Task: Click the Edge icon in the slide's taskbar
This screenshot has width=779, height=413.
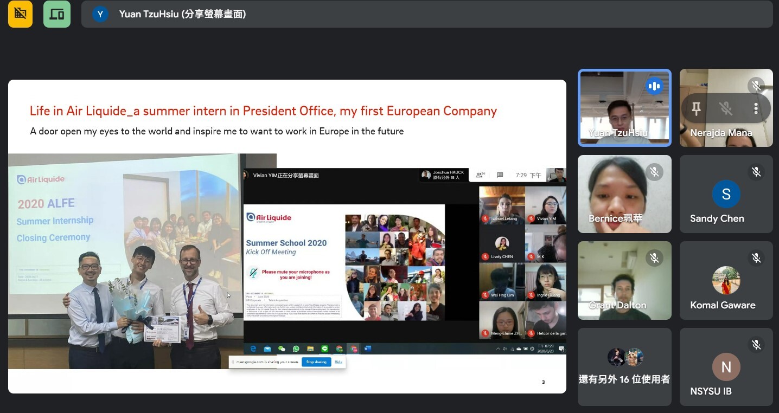Action: pos(253,349)
